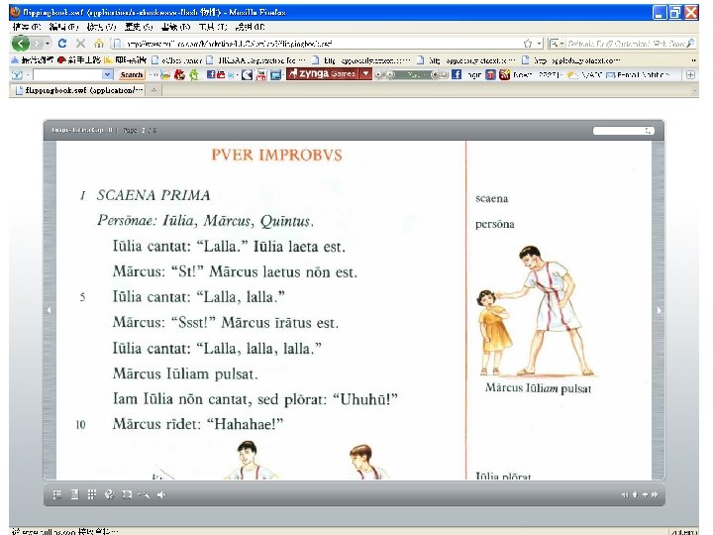Click the zoom magnifier in flipbook toolbar
Screen dimensions: 713x535
[x=145, y=495]
